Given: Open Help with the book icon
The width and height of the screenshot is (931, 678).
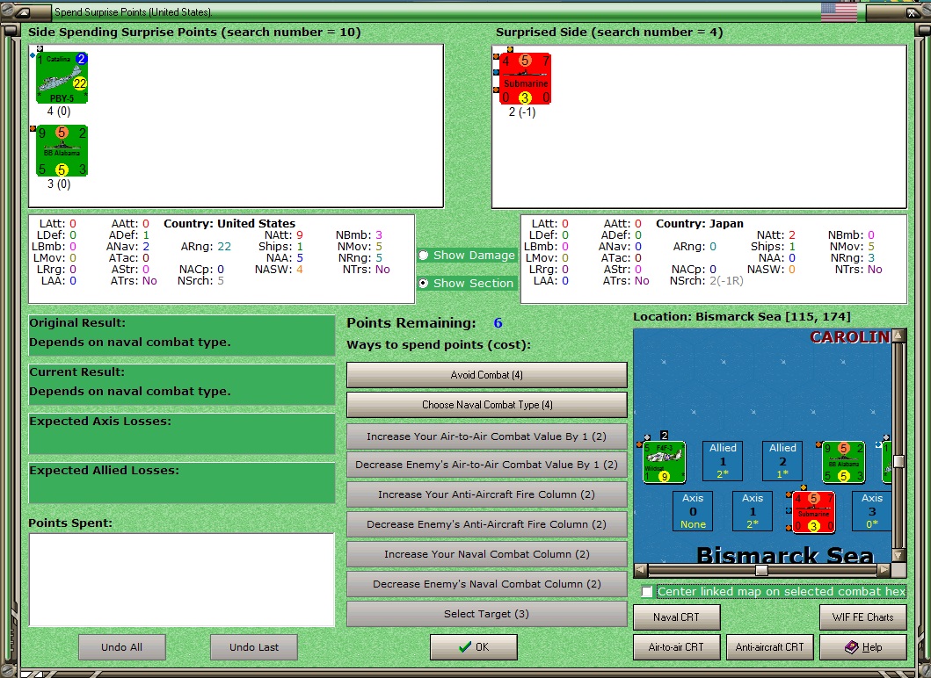Looking at the screenshot, I should click(863, 647).
